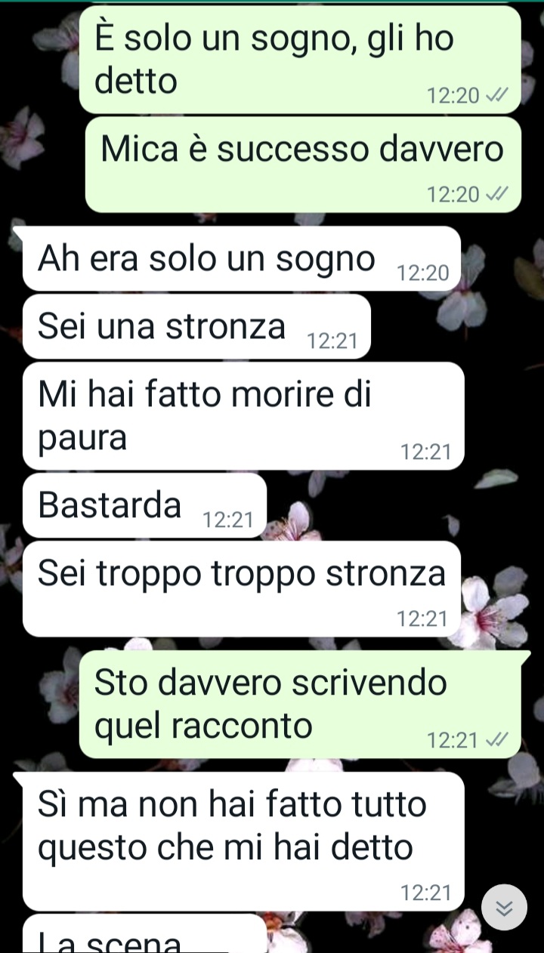Select the "Sei una stronza" message bubble
Image resolution: width=544 pixels, height=953 pixels.
click(x=197, y=326)
